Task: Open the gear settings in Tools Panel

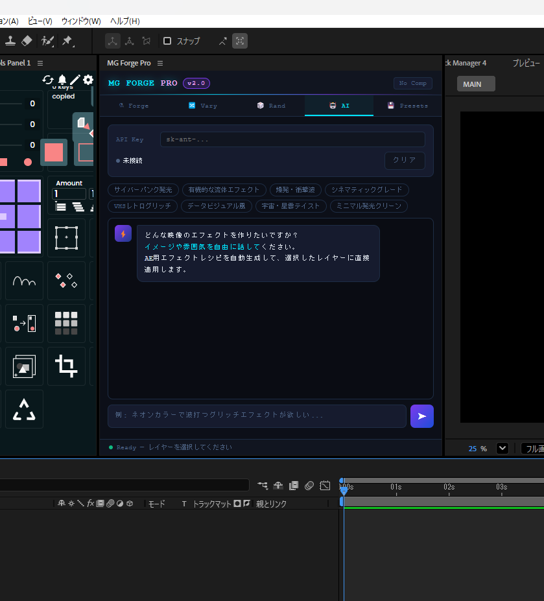Action: (88, 80)
